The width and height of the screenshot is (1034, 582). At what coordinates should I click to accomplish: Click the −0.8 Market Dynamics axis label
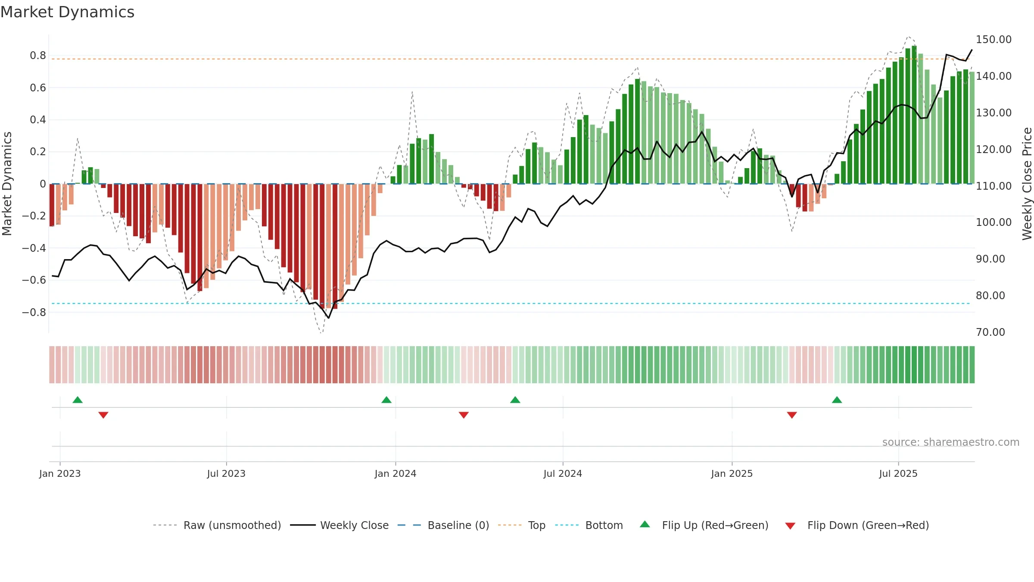point(34,312)
